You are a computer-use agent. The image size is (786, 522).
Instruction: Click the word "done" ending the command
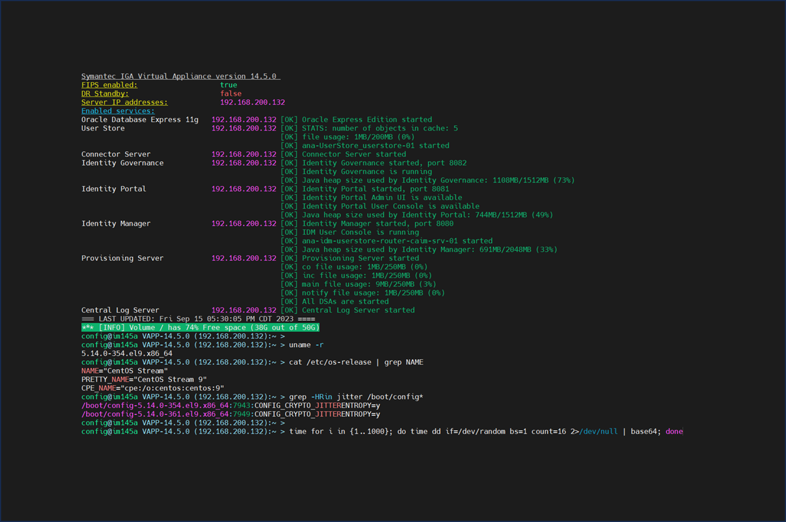pyautogui.click(x=674, y=431)
